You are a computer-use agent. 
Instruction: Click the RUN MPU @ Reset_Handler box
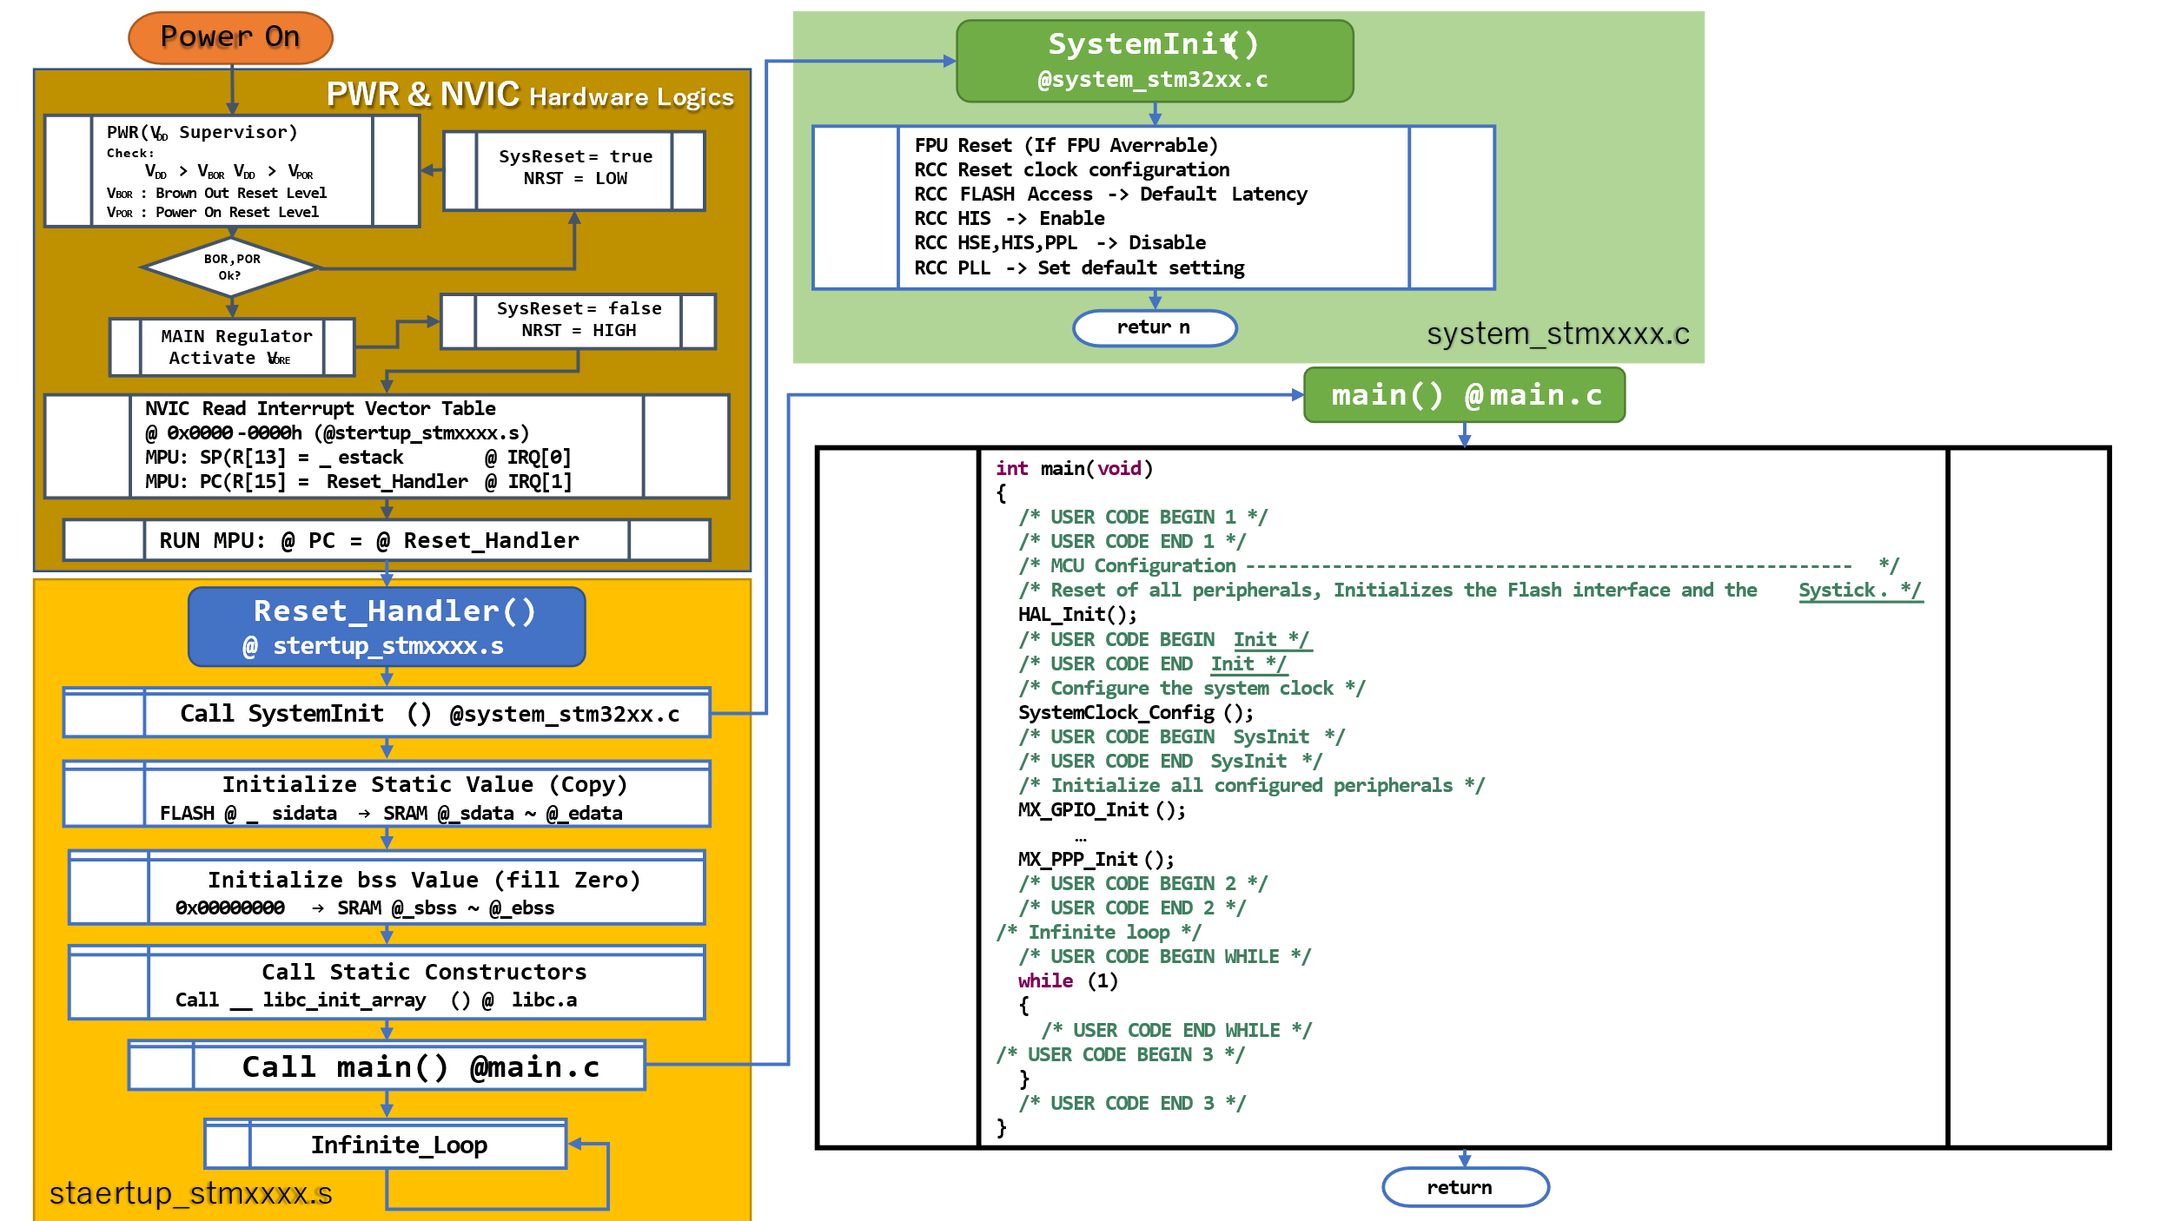pos(387,540)
